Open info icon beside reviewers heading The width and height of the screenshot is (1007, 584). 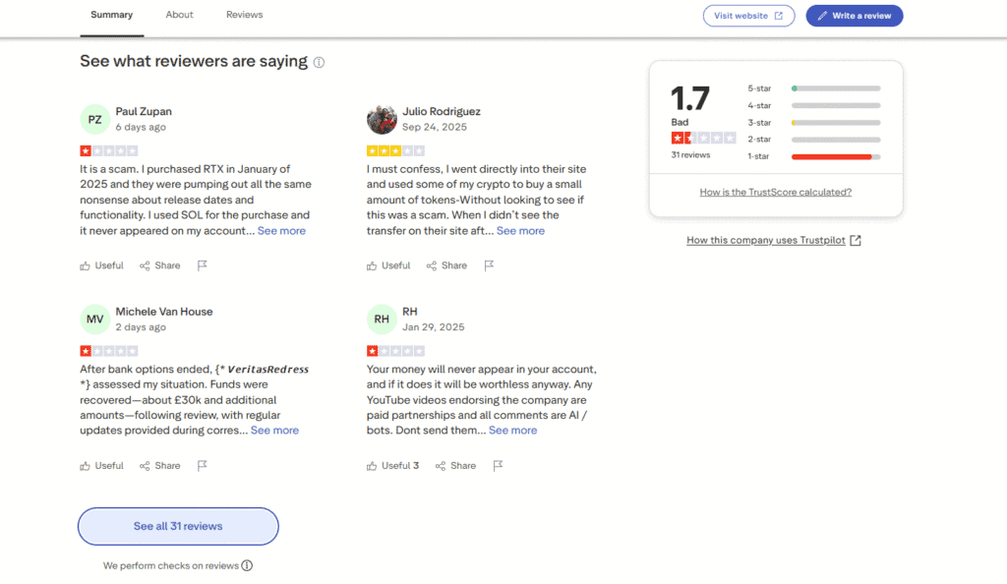click(320, 62)
